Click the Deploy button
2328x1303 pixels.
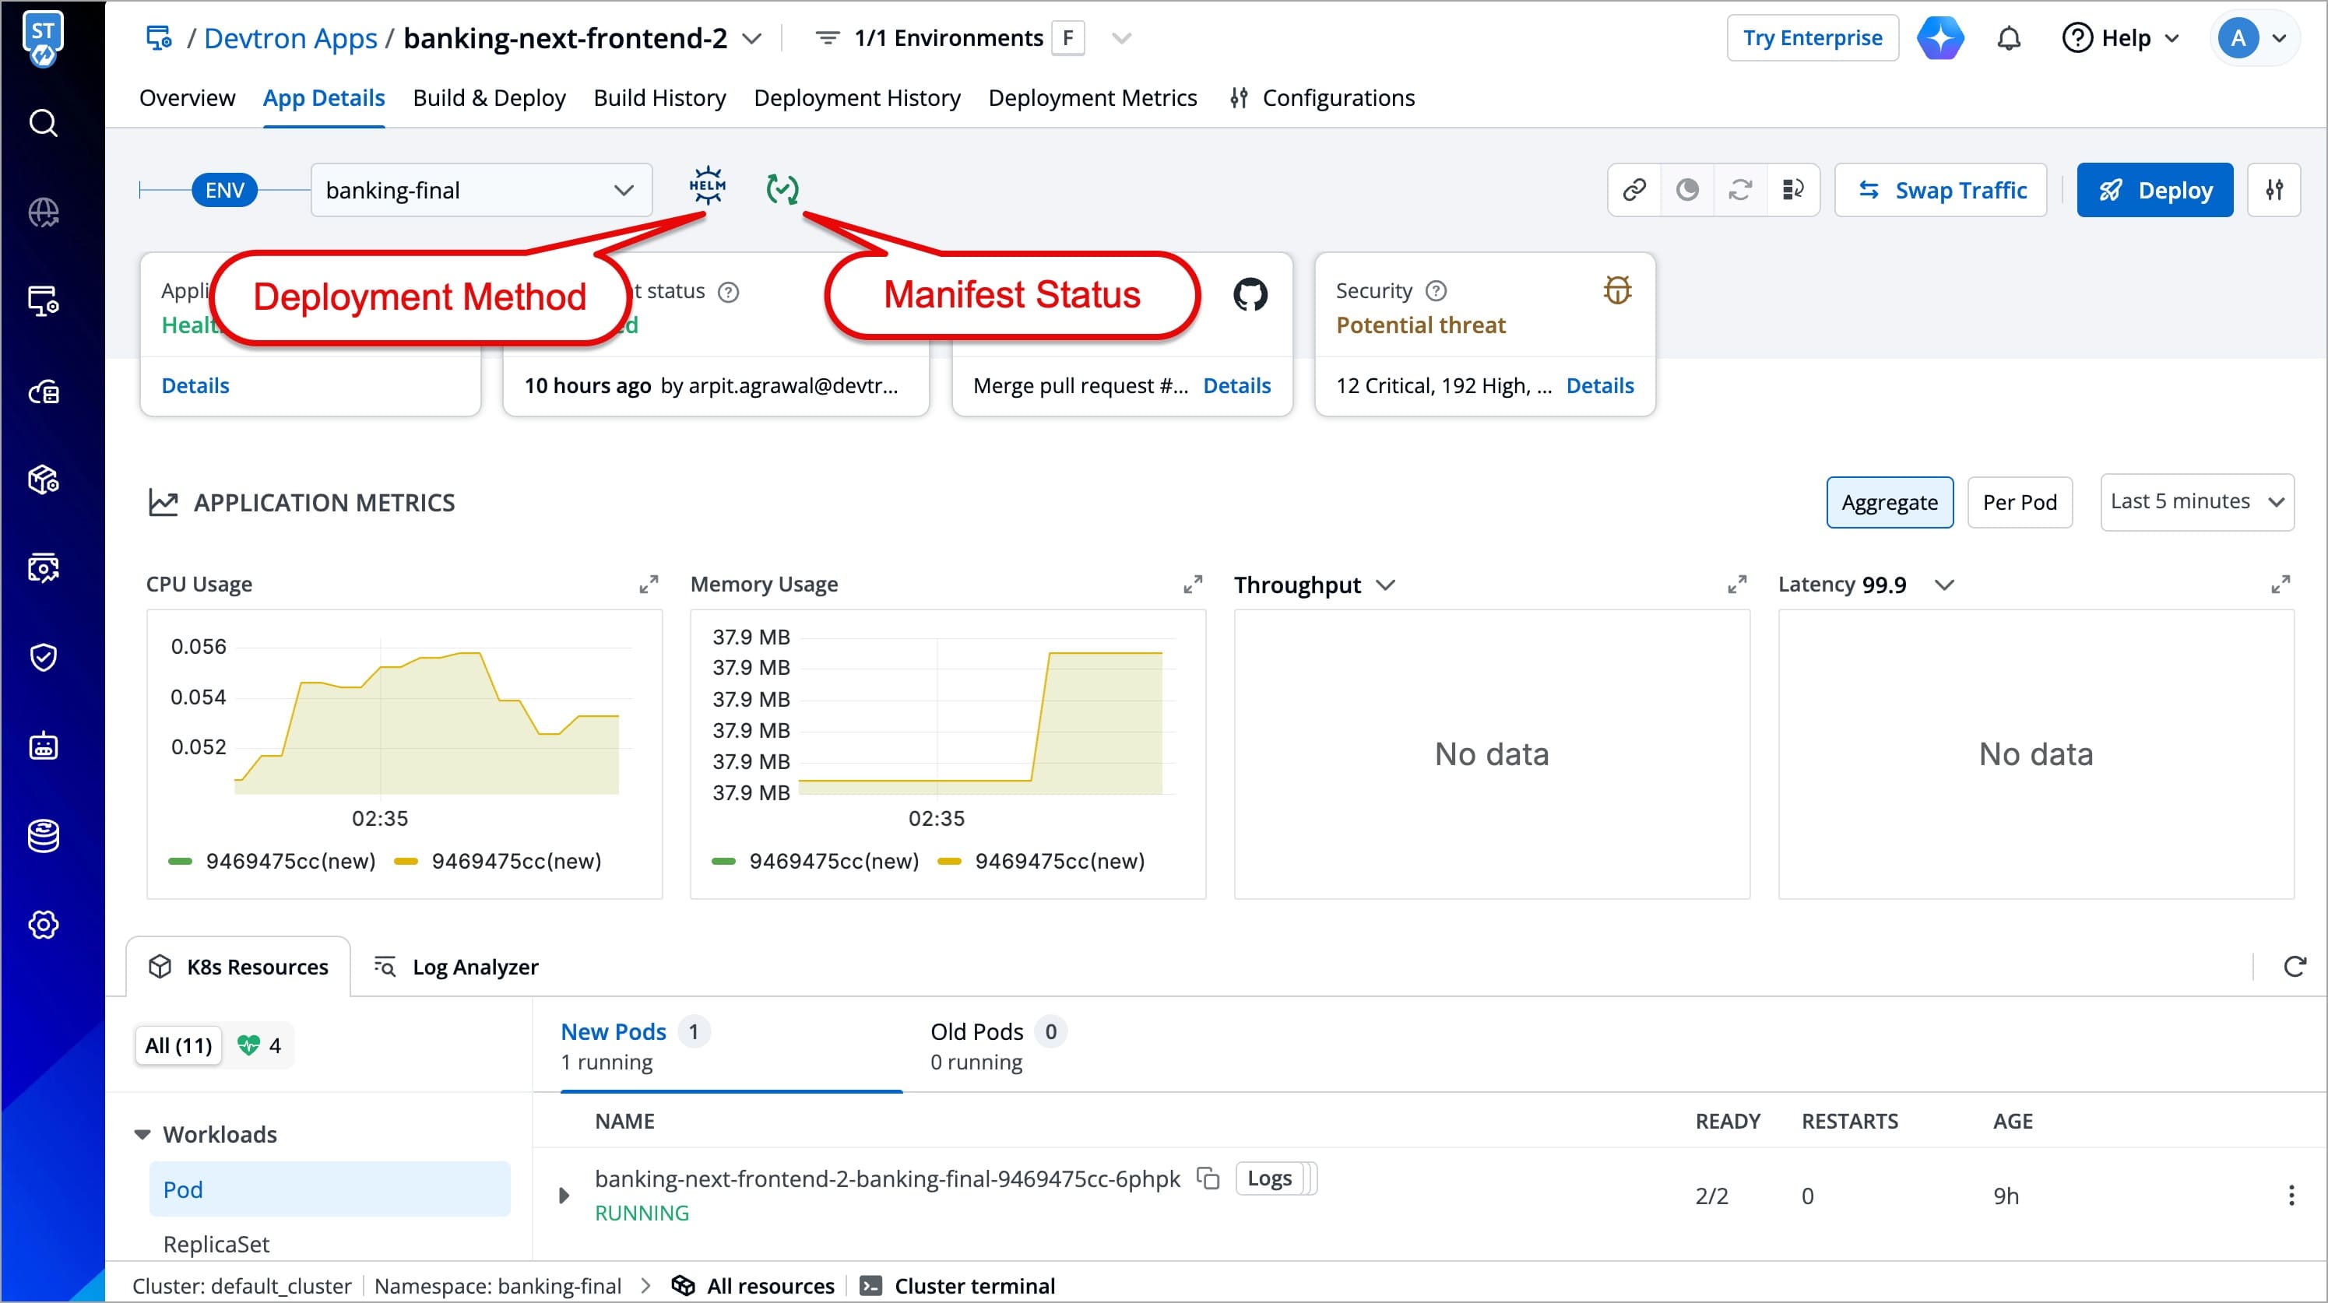(x=2154, y=190)
